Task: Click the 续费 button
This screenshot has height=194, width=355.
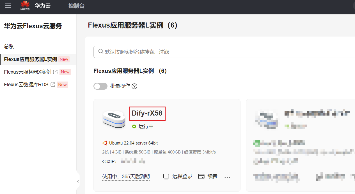Action: (x=212, y=177)
